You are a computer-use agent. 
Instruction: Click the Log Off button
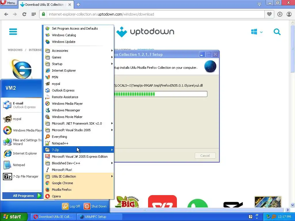click(71, 206)
